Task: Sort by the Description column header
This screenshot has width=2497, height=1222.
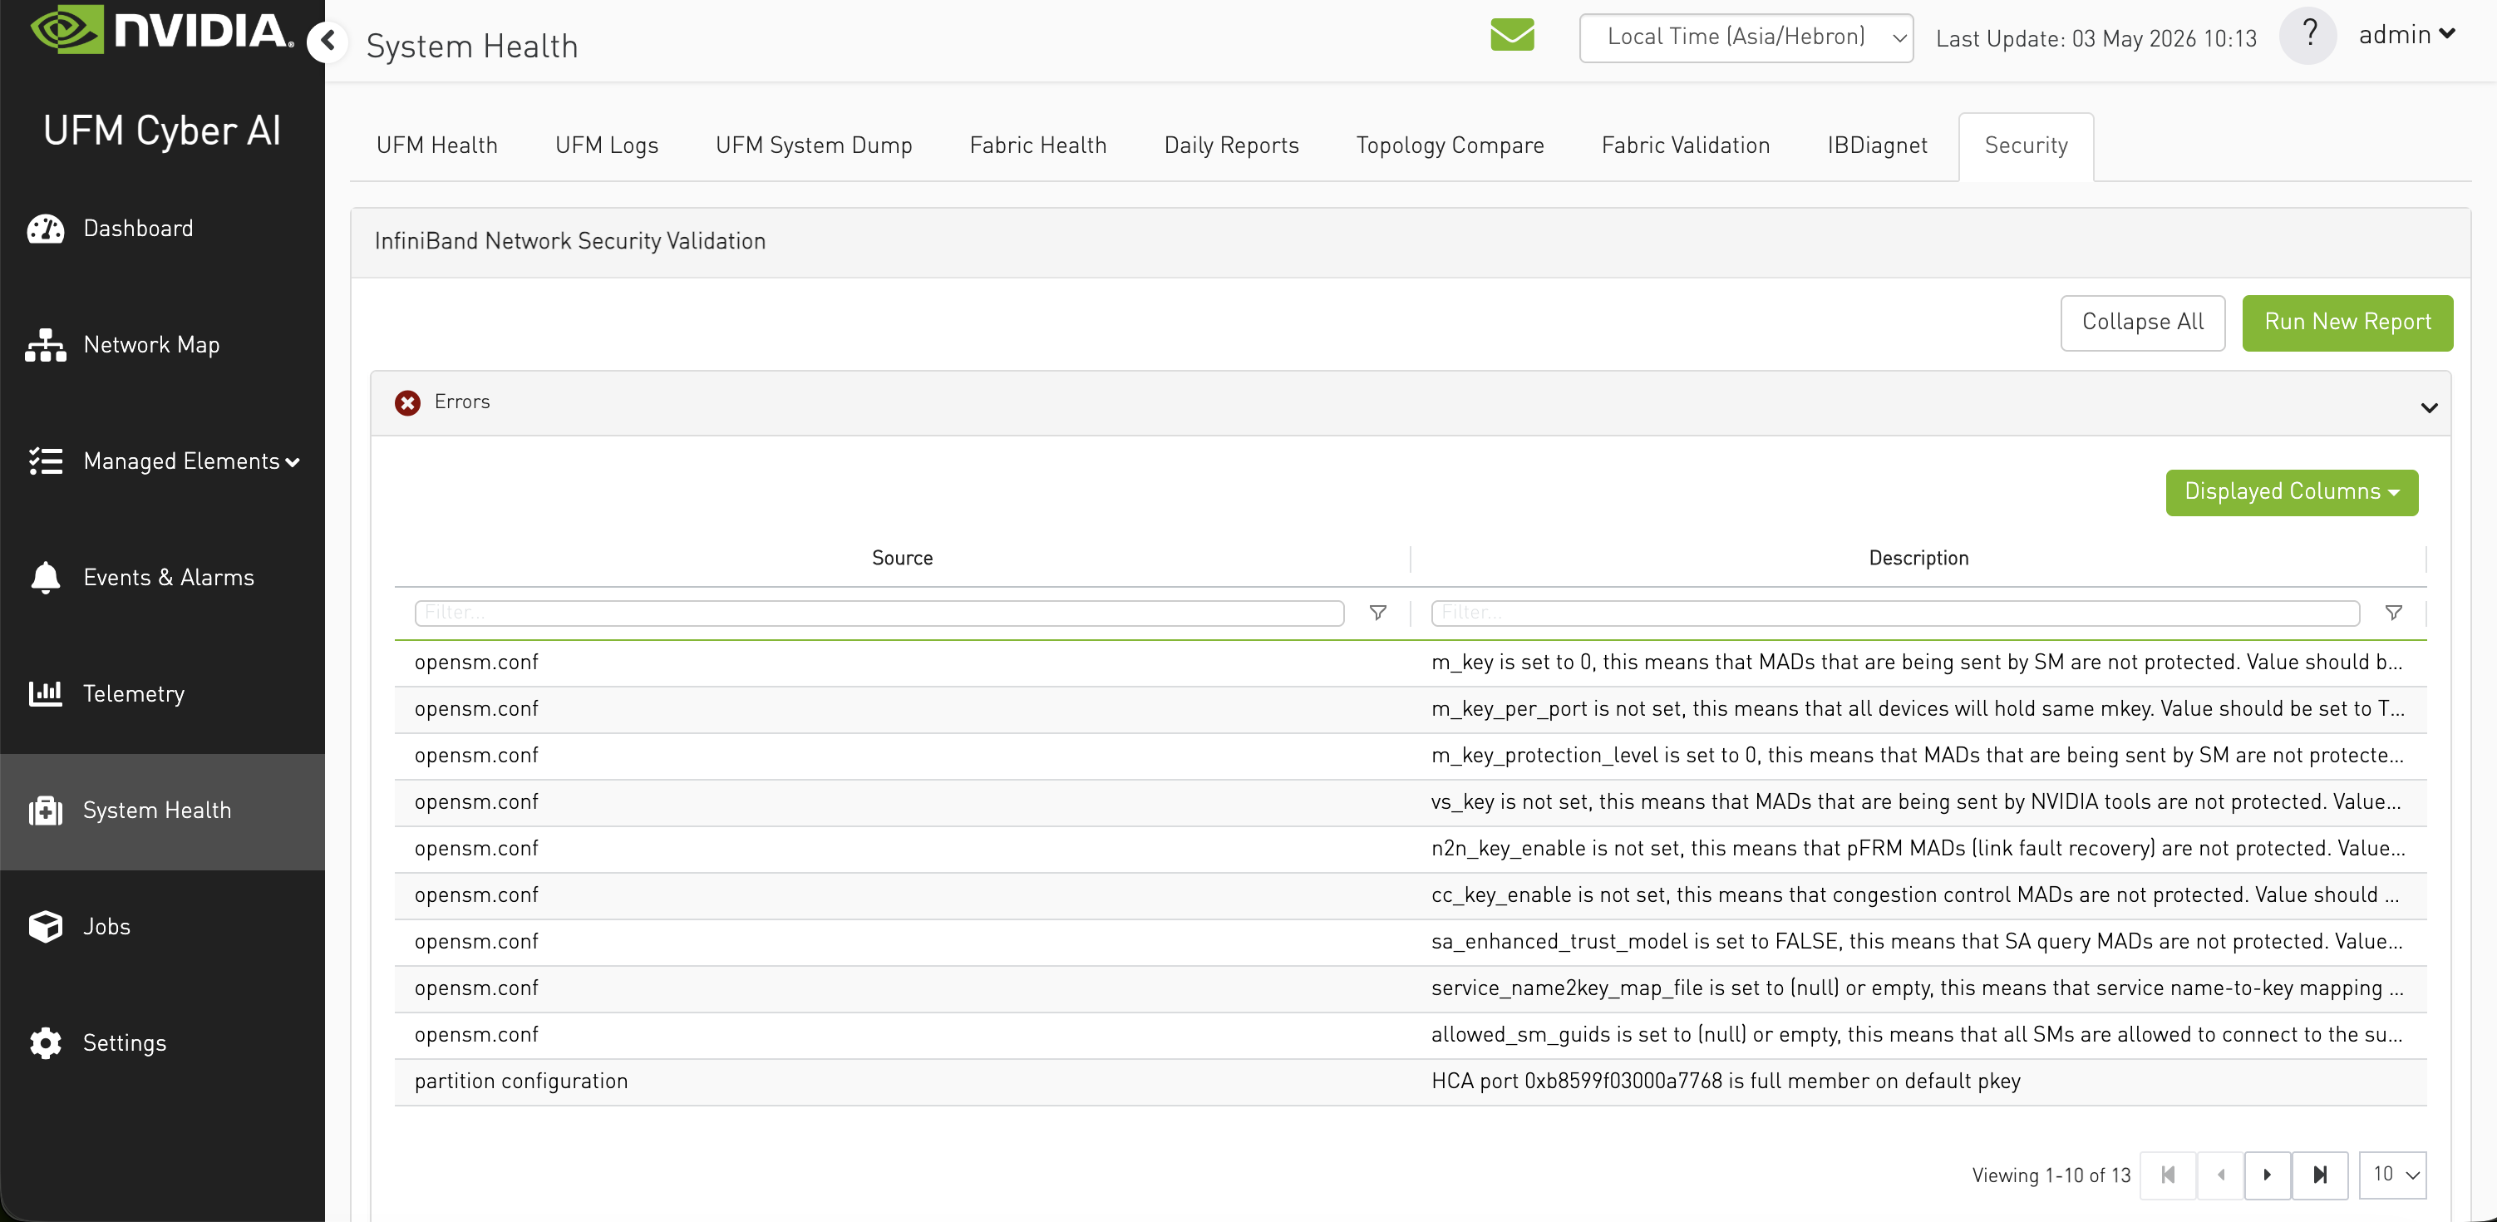Action: click(1918, 558)
